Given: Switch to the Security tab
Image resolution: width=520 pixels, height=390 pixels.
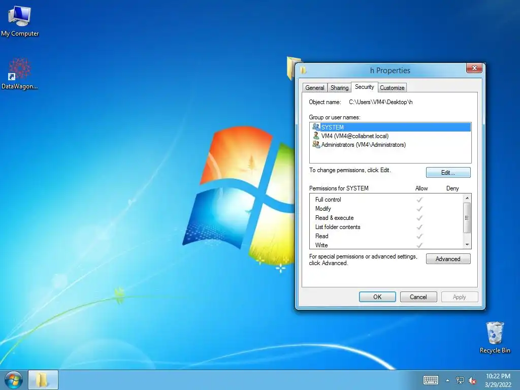Looking at the screenshot, I should click(365, 87).
